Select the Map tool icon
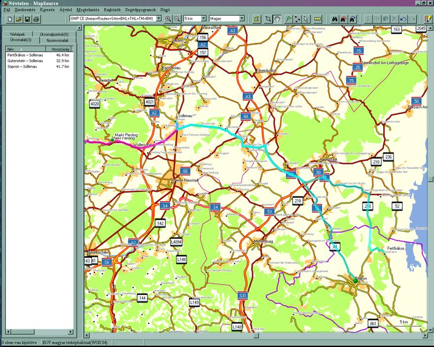The image size is (434, 347). pyautogui.click(x=257, y=19)
